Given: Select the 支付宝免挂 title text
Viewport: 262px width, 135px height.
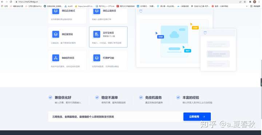Looking at the screenshot, I should click(108, 33).
